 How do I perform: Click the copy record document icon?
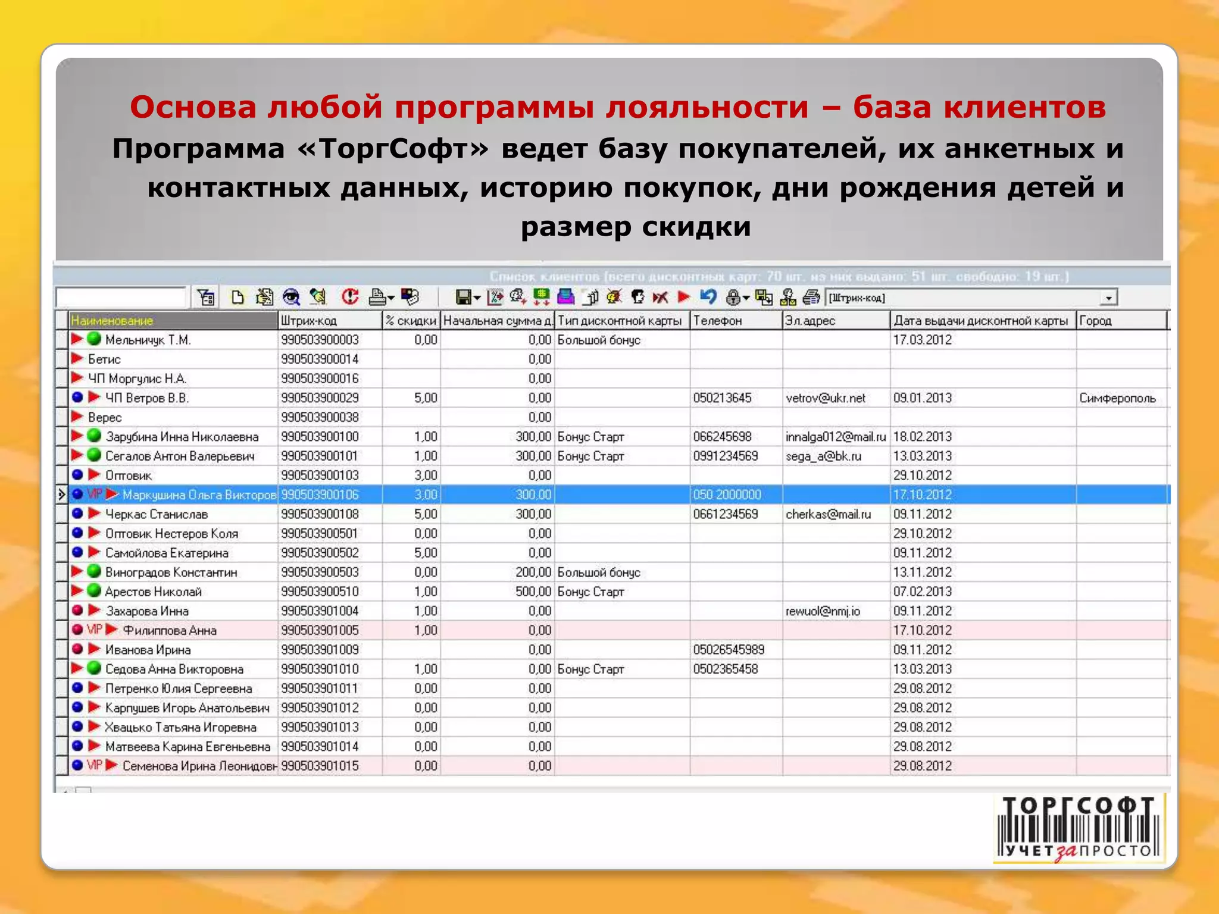[264, 297]
